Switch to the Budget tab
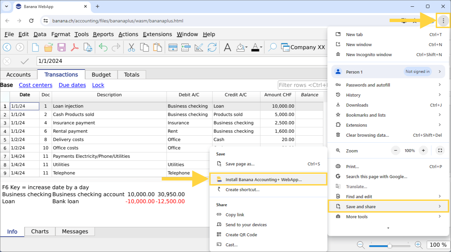451x252 pixels. coord(101,74)
